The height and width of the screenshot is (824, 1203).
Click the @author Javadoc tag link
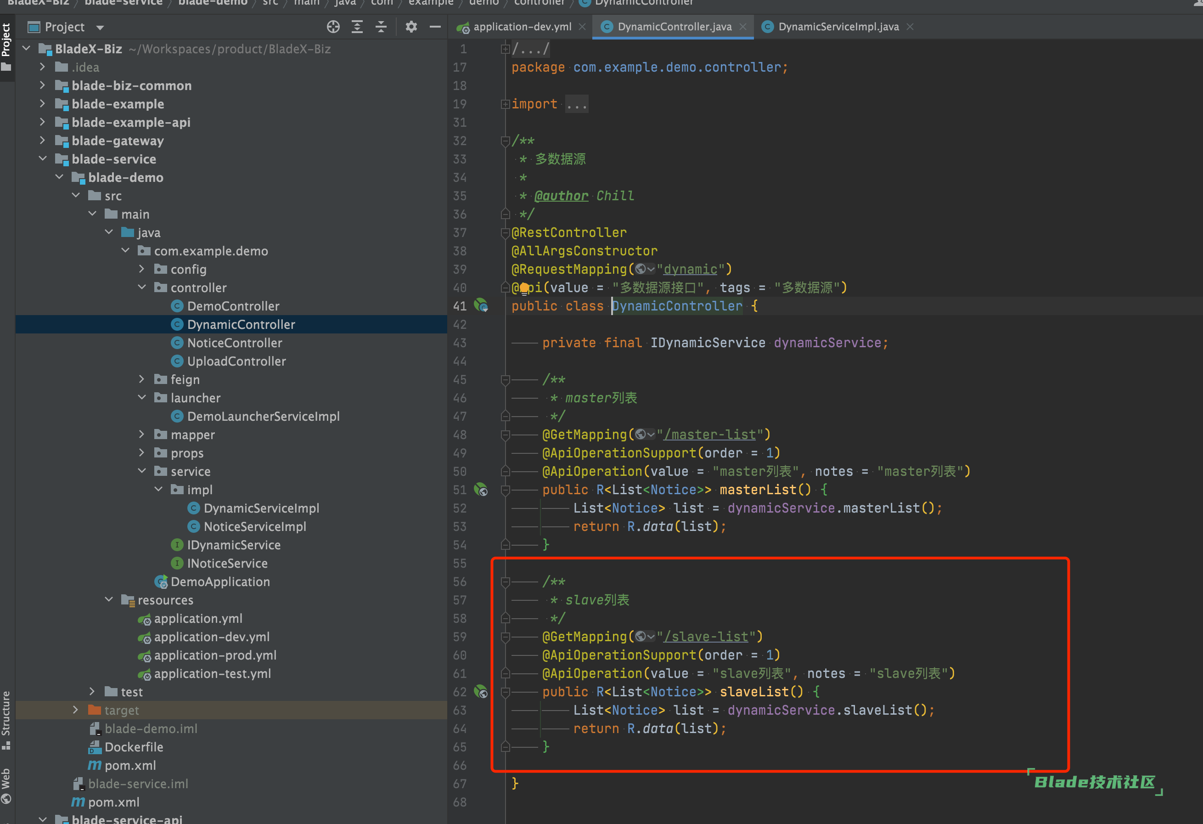[x=561, y=196]
